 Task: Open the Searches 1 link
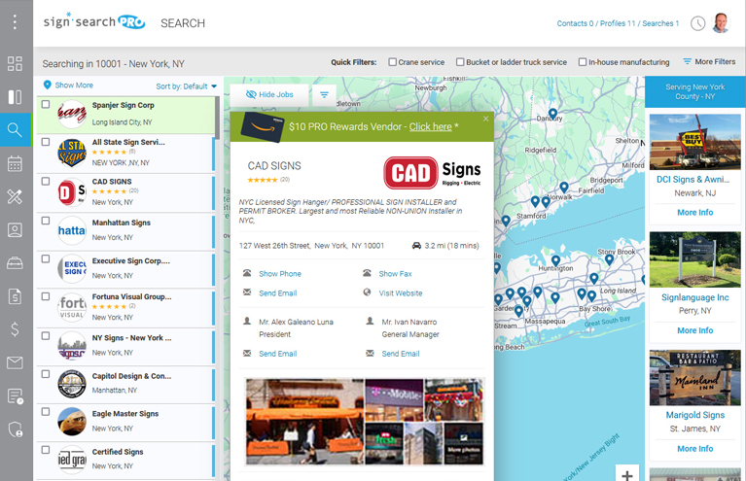tap(660, 23)
